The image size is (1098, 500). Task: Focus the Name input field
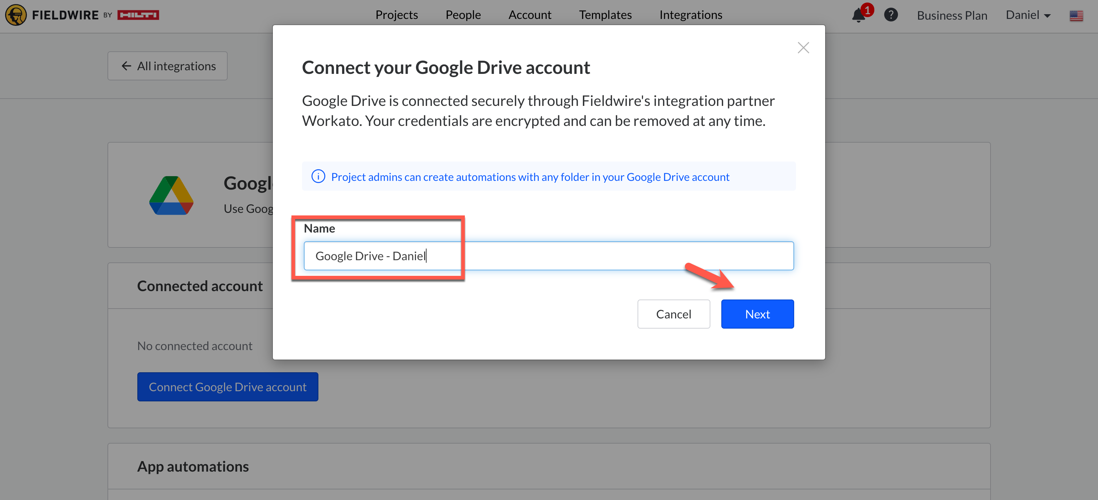pos(549,255)
